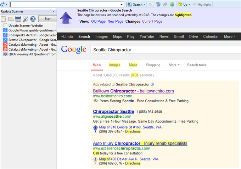Image resolution: width=241 pixels, height=169 pixels.
Task: Click the overlapping windows toolbar icon
Action: (x=158, y=5)
